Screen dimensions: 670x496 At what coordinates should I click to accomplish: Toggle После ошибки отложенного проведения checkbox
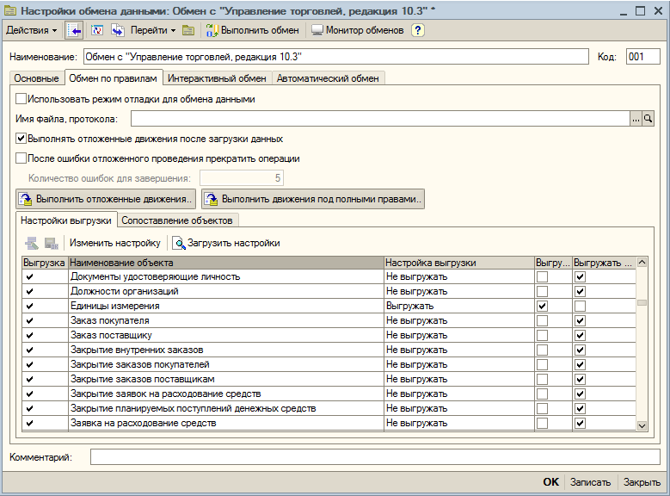tap(22, 158)
